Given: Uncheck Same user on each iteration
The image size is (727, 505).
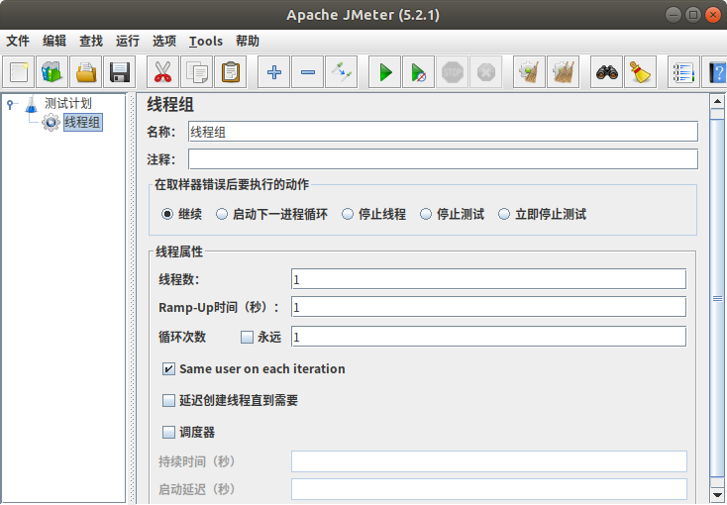Looking at the screenshot, I should (168, 369).
